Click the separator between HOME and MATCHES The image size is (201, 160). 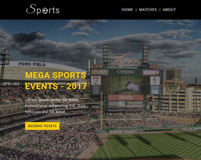click(x=136, y=10)
